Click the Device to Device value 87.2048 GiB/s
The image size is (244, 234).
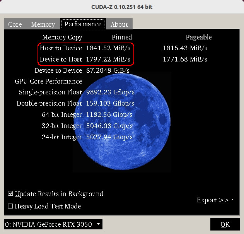coord(108,70)
